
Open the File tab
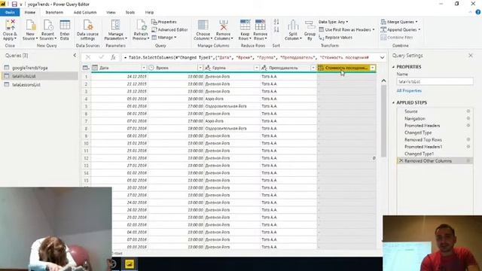point(10,12)
